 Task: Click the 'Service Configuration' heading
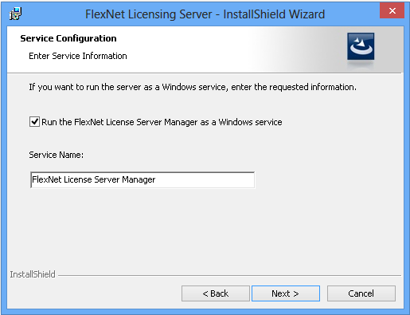point(68,38)
